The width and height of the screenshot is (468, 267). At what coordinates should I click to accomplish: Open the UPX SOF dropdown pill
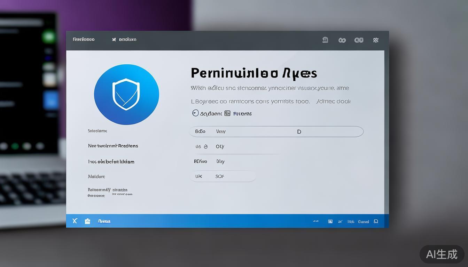coord(223,176)
